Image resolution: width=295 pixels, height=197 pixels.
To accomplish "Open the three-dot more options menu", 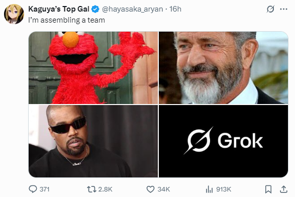I will click(x=284, y=9).
